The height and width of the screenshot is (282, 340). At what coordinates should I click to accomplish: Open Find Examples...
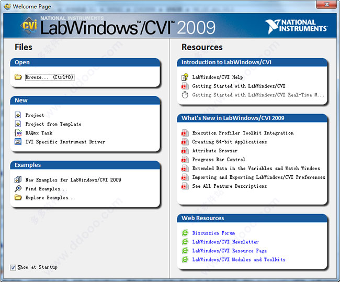pos(46,189)
